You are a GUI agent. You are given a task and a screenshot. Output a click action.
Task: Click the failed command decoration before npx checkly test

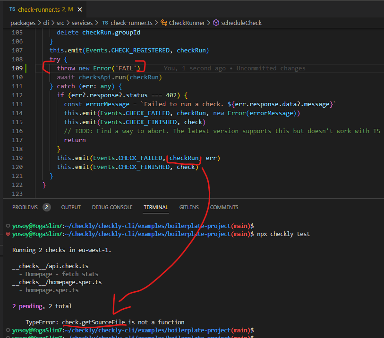tap(8, 234)
